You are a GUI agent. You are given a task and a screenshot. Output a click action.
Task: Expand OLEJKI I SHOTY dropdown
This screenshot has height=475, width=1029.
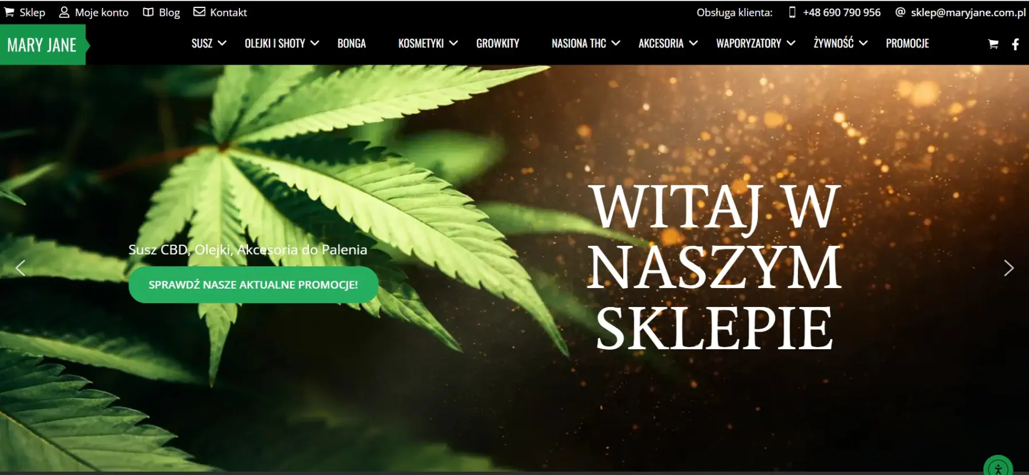[282, 43]
